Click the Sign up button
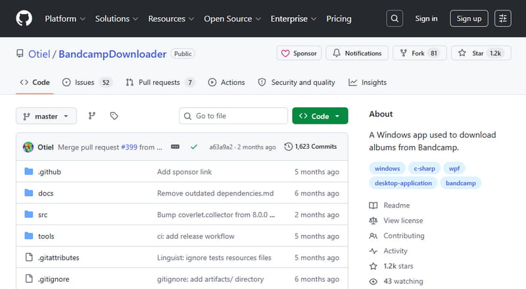Screen dimensions: 526x289 469,18
